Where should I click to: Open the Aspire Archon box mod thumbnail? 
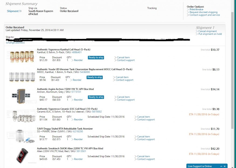click(21, 96)
